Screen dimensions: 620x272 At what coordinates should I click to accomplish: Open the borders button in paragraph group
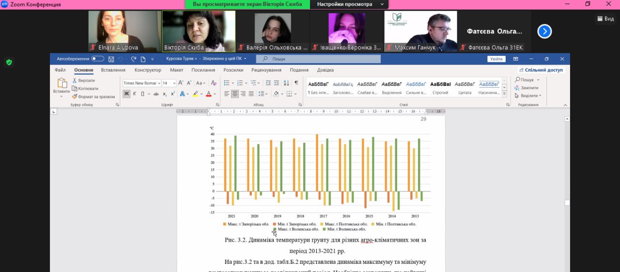[289, 94]
